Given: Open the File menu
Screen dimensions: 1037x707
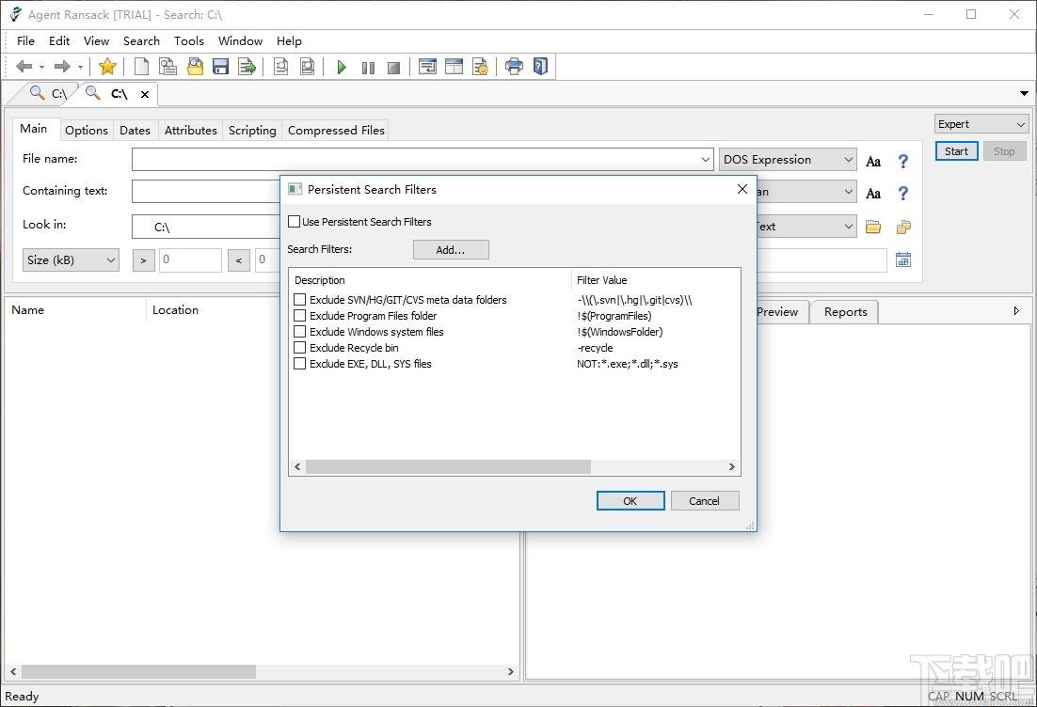Looking at the screenshot, I should click(25, 41).
